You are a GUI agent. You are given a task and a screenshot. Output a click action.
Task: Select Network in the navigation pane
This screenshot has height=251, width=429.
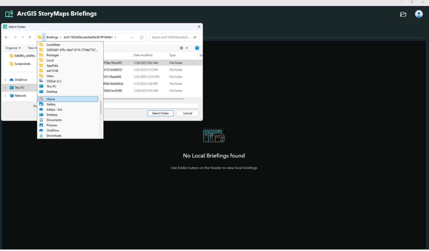coord(20,96)
